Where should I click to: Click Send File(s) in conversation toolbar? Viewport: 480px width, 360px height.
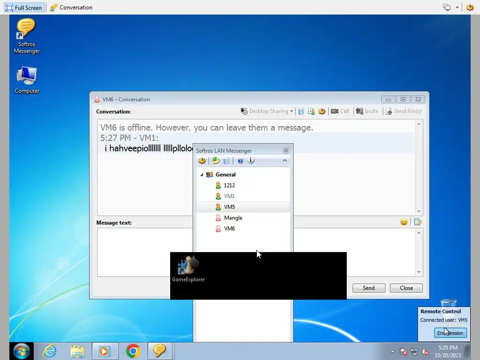pos(404,112)
